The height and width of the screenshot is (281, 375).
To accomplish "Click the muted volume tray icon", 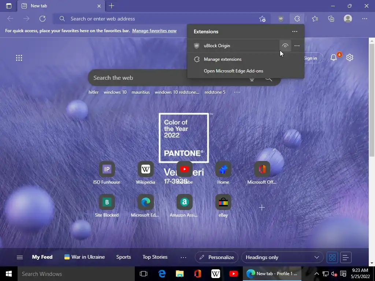I will pos(334,274).
